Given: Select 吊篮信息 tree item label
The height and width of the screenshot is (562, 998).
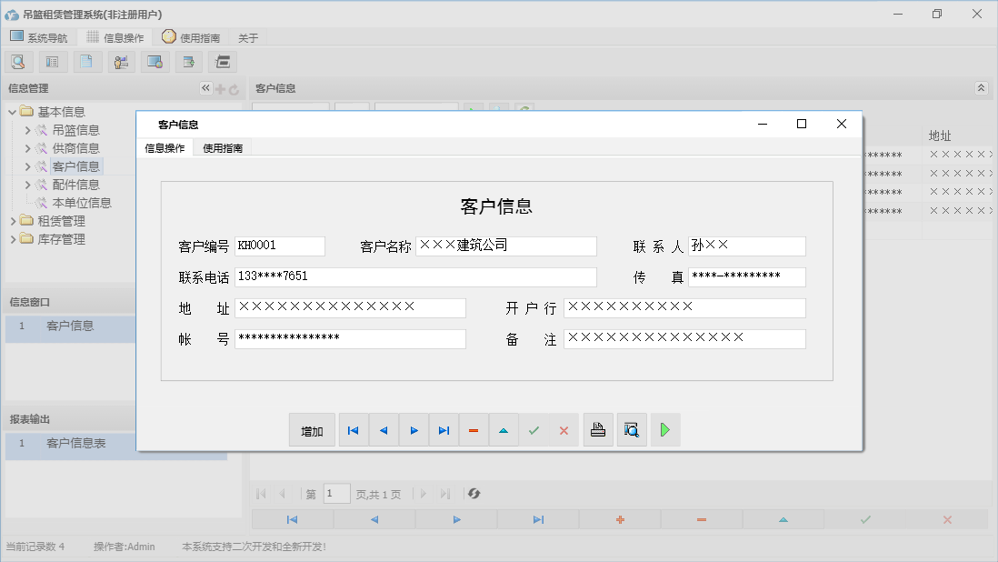Looking at the screenshot, I should tap(75, 130).
